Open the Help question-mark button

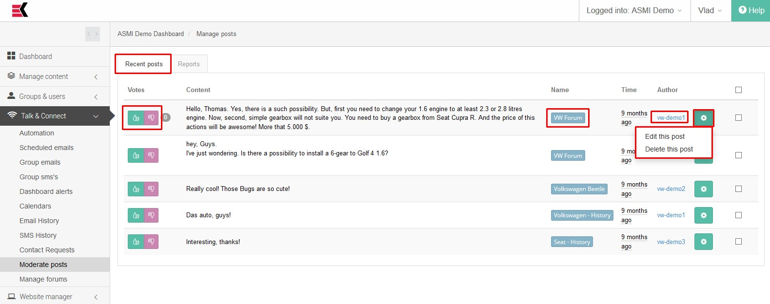750,10
